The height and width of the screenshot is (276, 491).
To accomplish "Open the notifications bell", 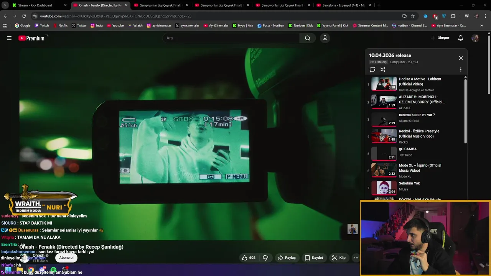I will coord(461,38).
